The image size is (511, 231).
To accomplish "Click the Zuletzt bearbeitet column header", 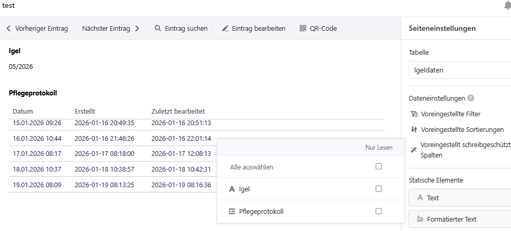I will coord(178,111).
